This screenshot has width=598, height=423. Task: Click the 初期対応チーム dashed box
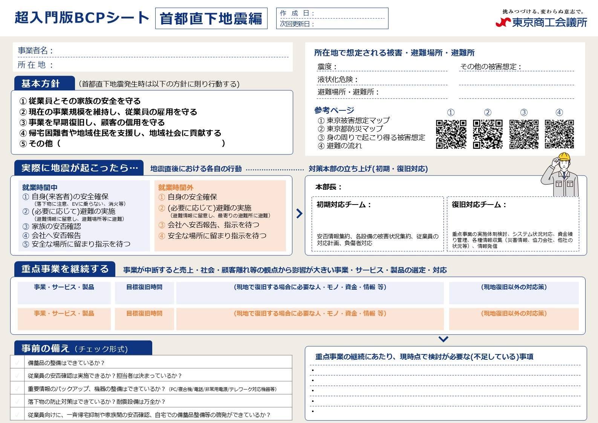coord(377,224)
